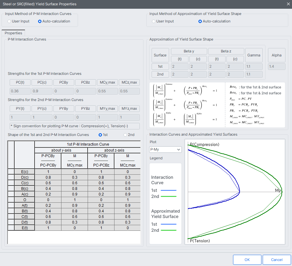The width and height of the screenshot is (292, 266).
Task: Focus the PCBy value field
Action: pyautogui.click(x=64, y=91)
